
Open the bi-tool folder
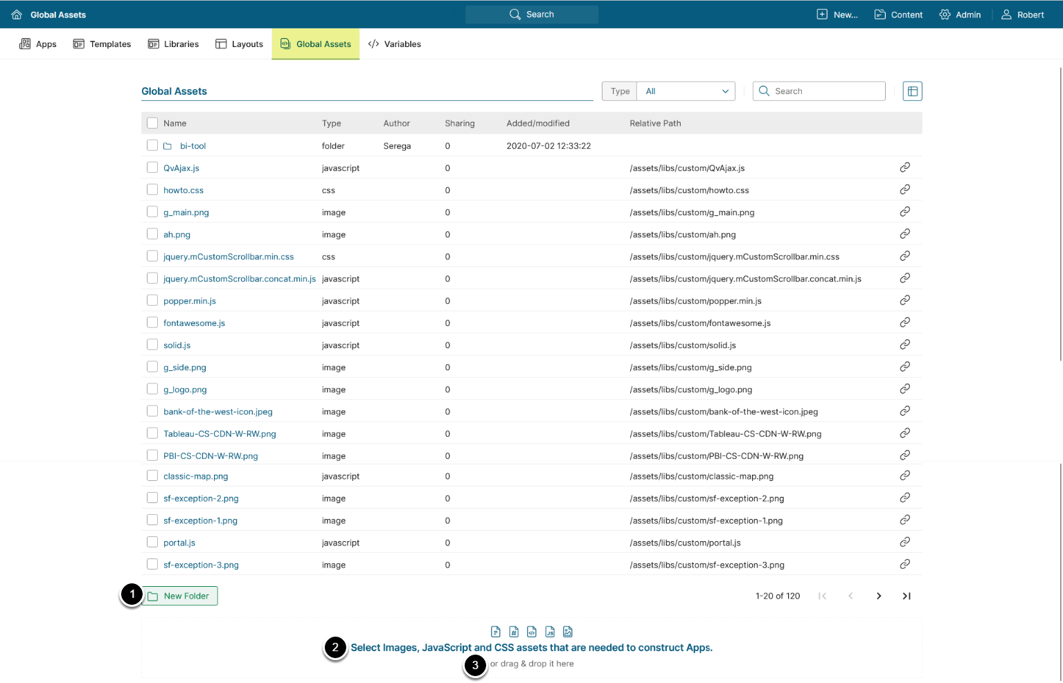point(193,146)
